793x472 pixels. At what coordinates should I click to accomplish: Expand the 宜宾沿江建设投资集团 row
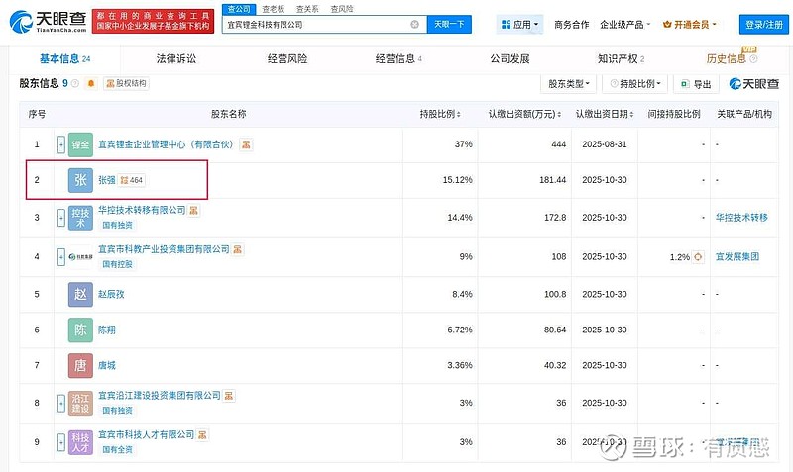pyautogui.click(x=60, y=403)
